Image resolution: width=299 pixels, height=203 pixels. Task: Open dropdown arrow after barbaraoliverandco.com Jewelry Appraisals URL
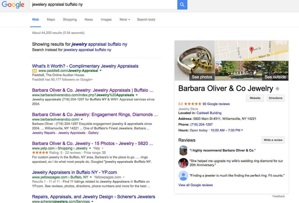point(137,95)
